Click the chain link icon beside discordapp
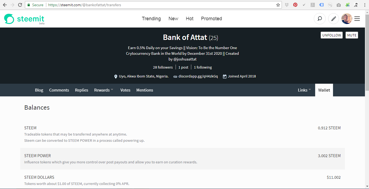 175,76
